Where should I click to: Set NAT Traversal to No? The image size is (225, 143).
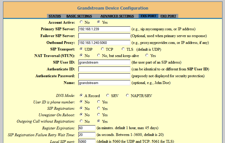pyautogui.click(x=81, y=55)
